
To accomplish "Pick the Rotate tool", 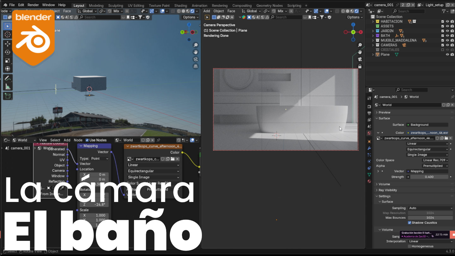I will click(x=8, y=52).
